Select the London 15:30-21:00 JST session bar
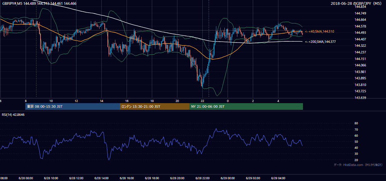This screenshot has height=181, width=386. pyautogui.click(x=155, y=106)
